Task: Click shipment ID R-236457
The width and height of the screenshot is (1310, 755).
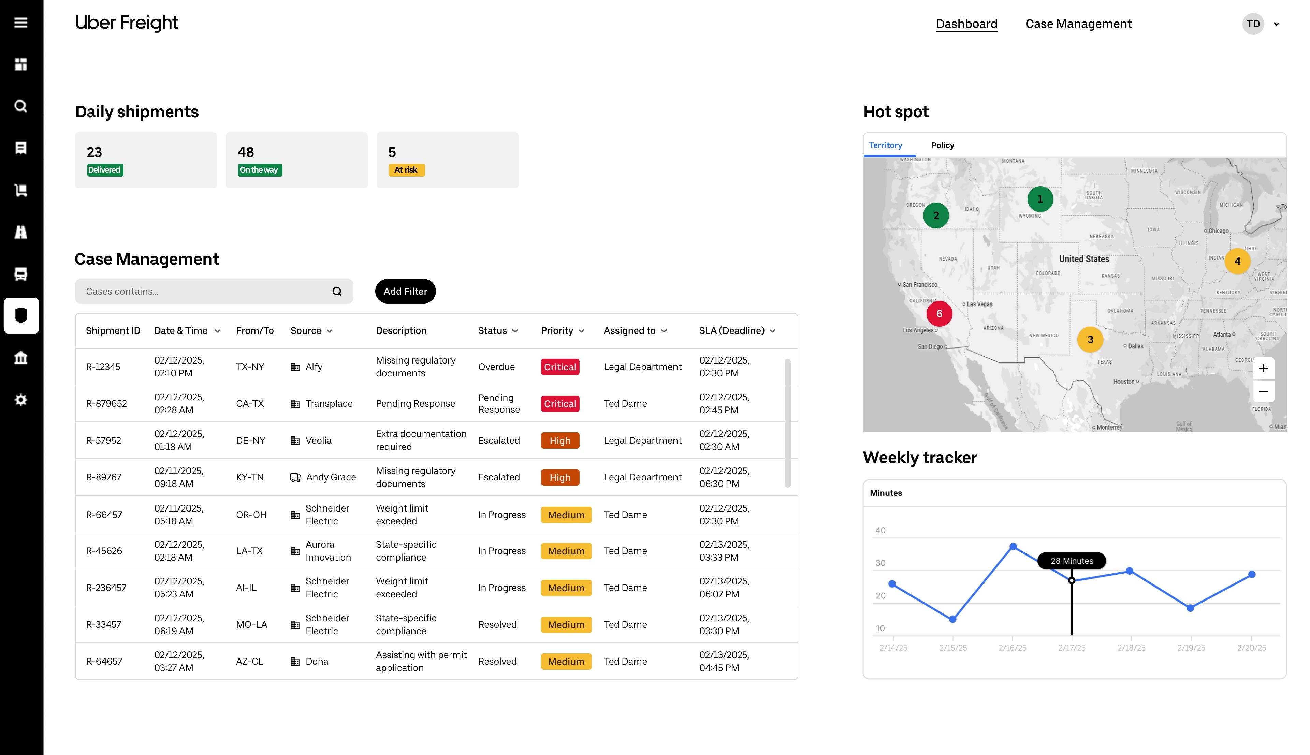Action: (x=106, y=588)
